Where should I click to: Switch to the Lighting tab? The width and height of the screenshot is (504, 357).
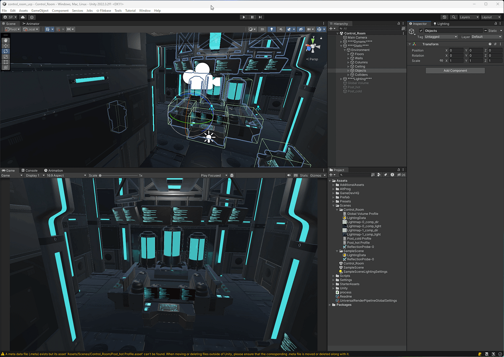tap(441, 24)
